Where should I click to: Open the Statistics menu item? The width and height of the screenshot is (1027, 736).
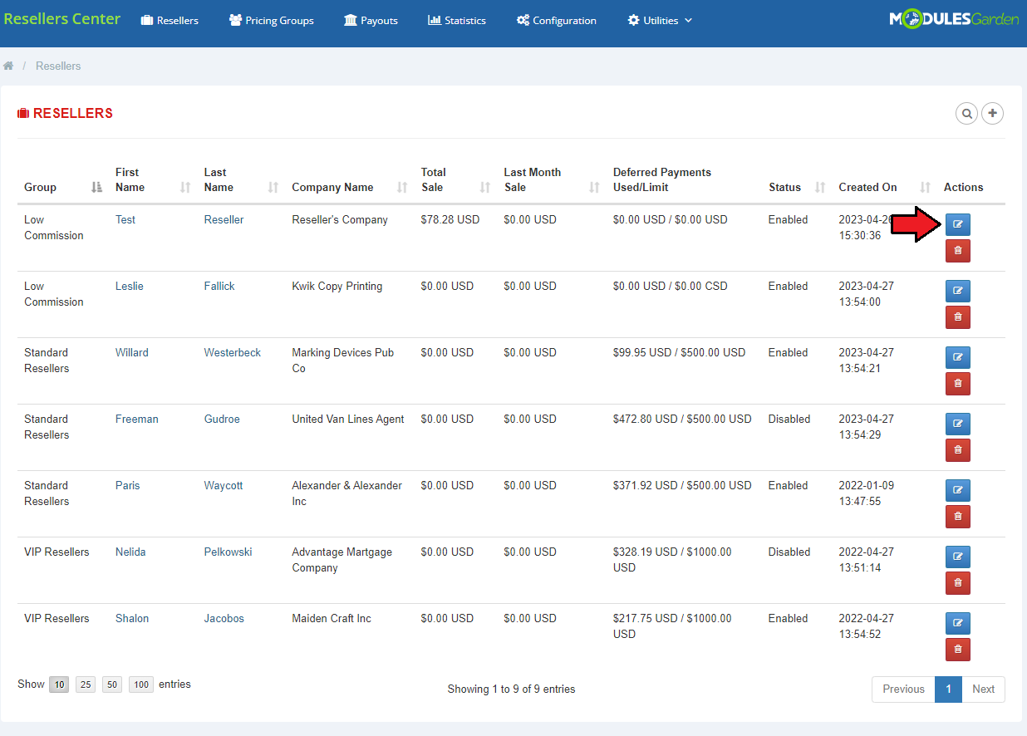coord(457,21)
